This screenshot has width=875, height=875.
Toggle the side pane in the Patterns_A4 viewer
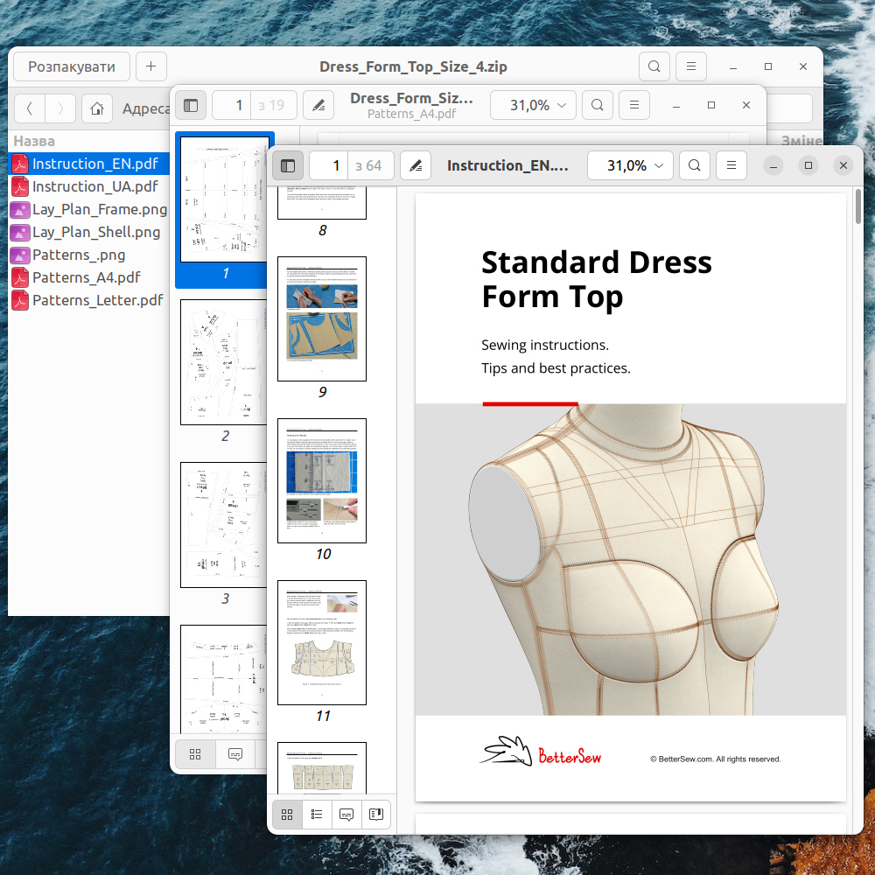point(191,105)
